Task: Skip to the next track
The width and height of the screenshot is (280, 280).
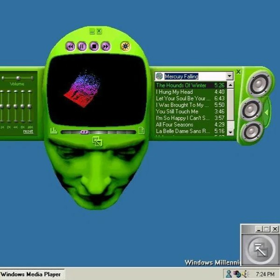Action: pos(106,47)
